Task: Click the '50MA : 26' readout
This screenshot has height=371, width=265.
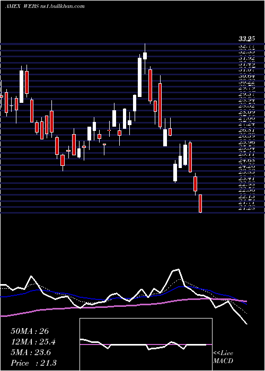Action: 30,331
